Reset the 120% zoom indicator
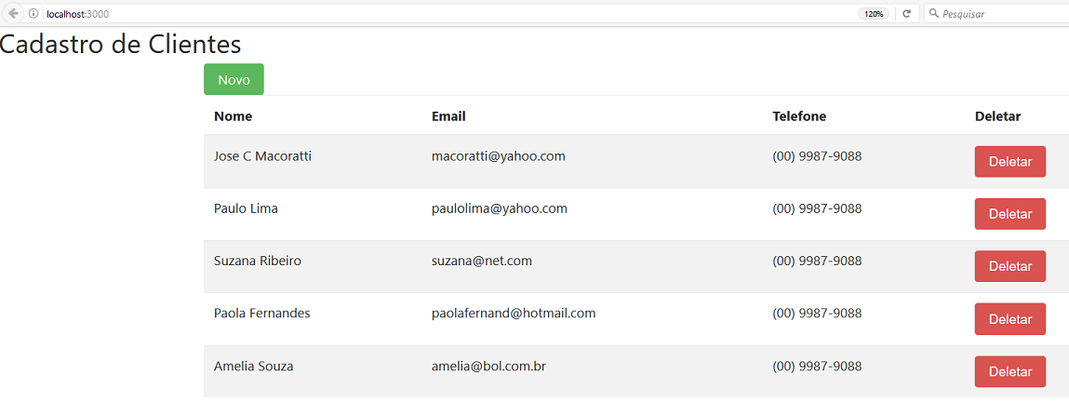Screen dimensions: 1069x416 click(x=874, y=14)
